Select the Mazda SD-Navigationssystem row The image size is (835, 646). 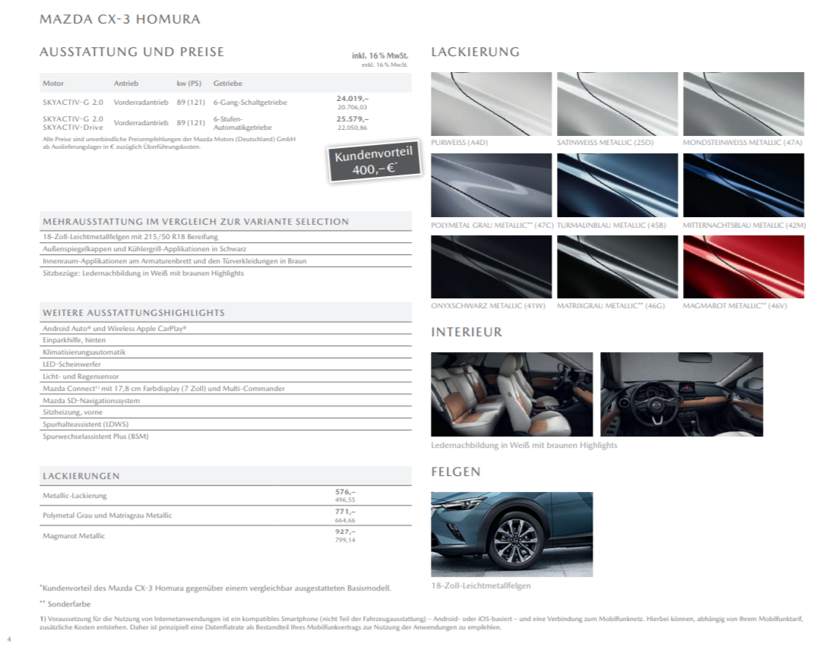[226, 401]
